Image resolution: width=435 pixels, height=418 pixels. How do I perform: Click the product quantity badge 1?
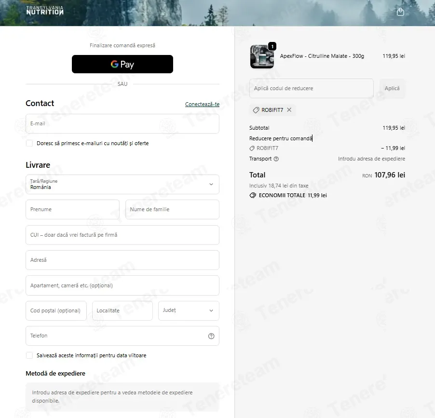pyautogui.click(x=272, y=46)
